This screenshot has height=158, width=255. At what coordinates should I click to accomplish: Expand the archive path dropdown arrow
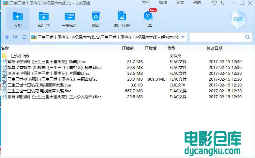[x=183, y=37]
